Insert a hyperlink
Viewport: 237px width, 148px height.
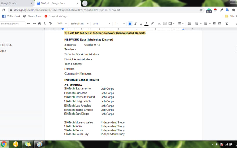click(x=160, y=24)
